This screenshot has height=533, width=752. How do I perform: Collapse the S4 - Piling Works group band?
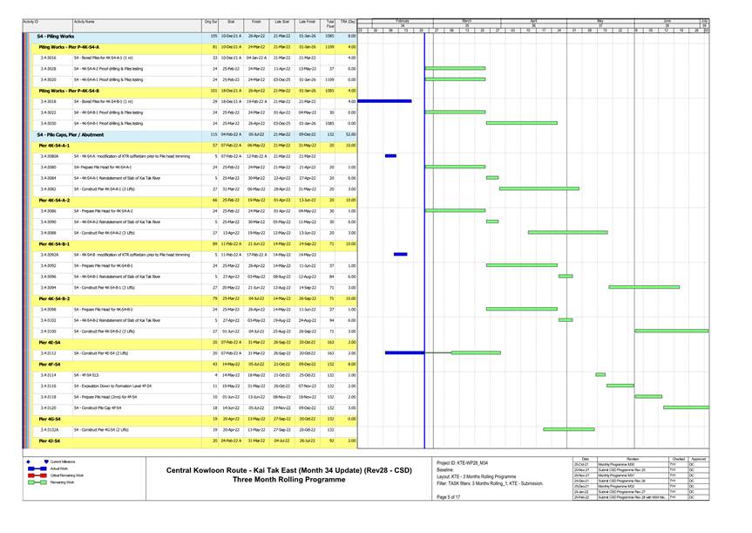[58, 36]
